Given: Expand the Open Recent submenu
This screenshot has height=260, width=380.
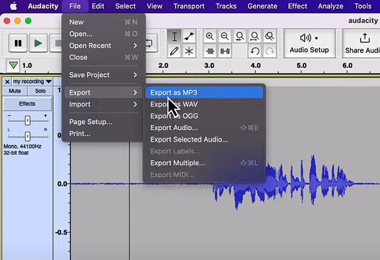Looking at the screenshot, I should [103, 45].
